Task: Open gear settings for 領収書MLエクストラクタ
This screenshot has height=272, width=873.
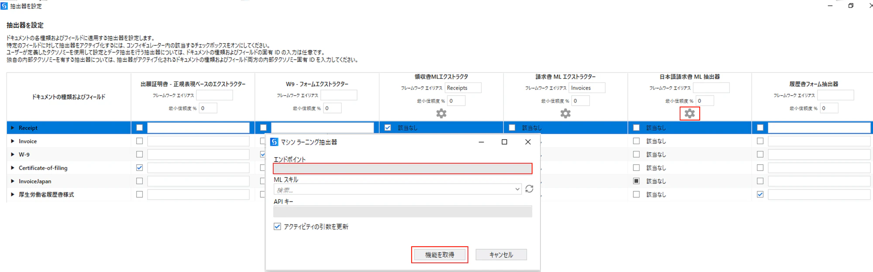Action: [x=441, y=114]
